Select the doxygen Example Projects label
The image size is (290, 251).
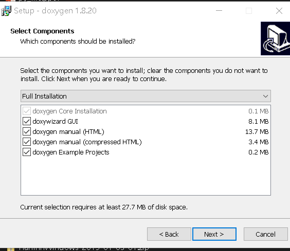tap(71, 152)
